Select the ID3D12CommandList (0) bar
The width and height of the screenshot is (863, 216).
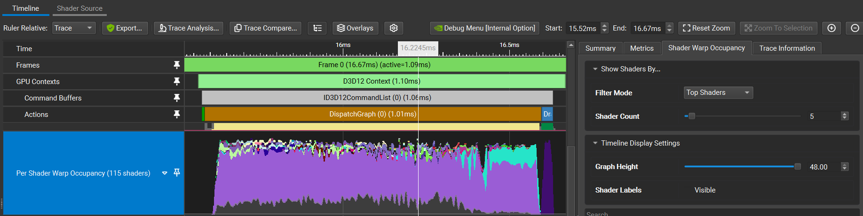coord(377,98)
